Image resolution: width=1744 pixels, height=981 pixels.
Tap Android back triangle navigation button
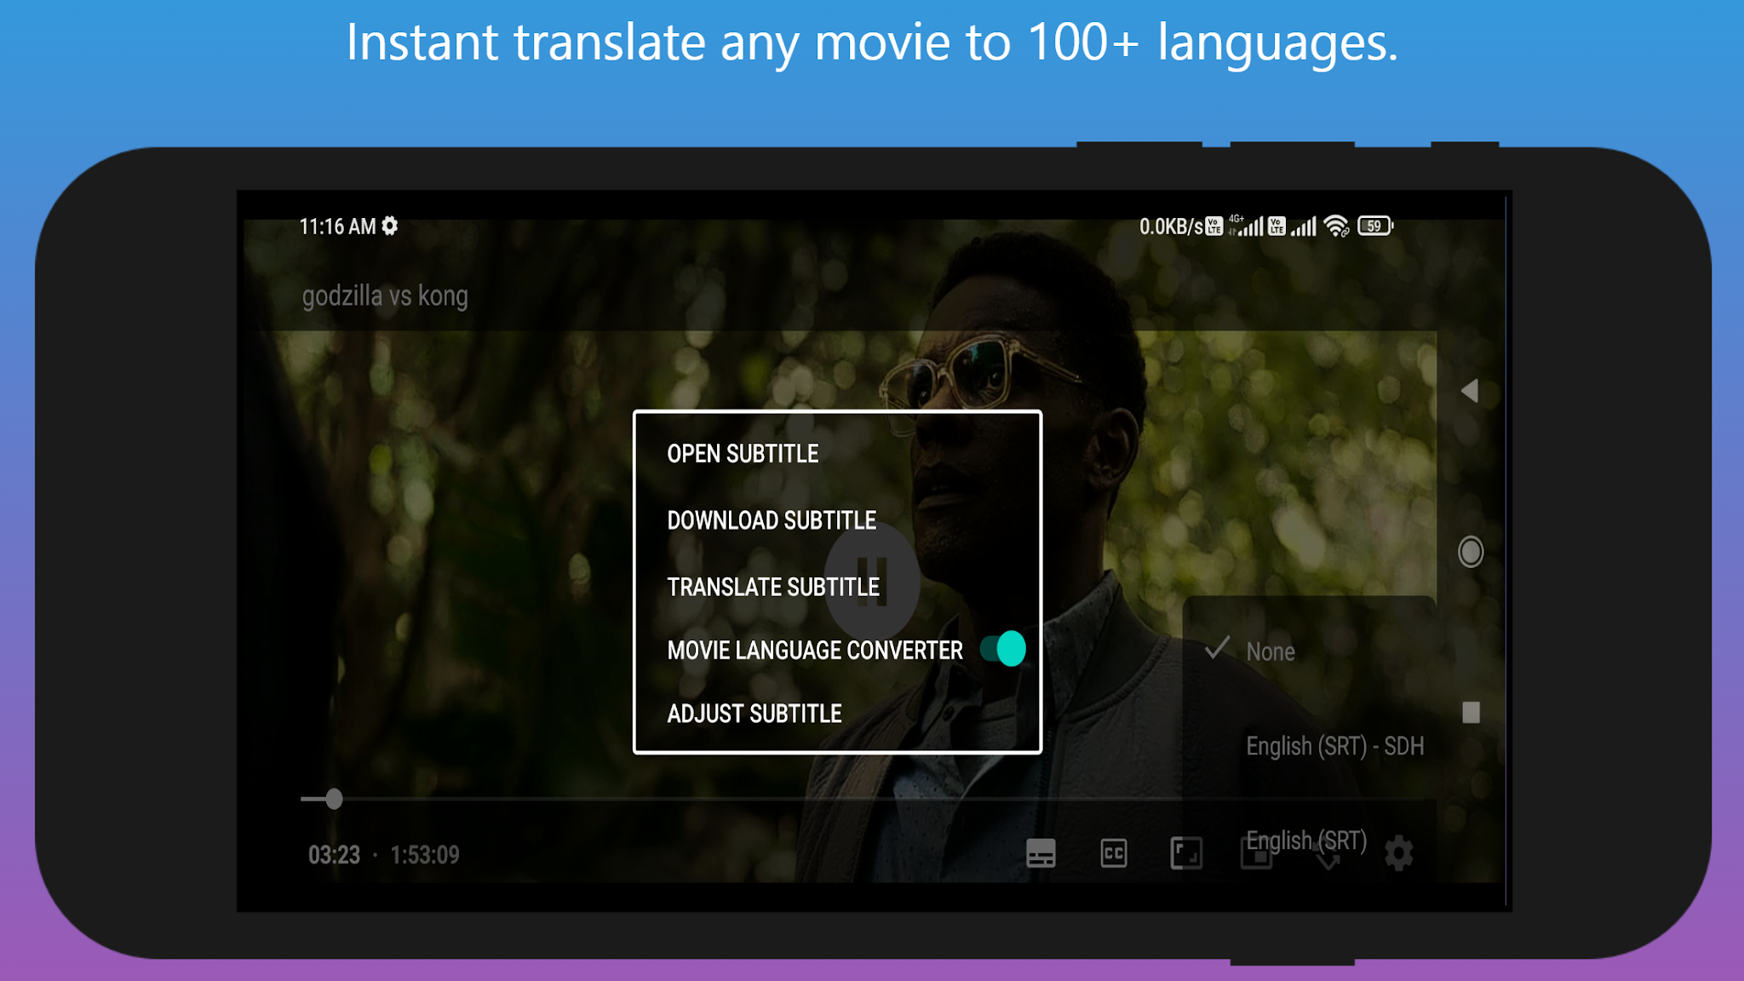(1469, 391)
